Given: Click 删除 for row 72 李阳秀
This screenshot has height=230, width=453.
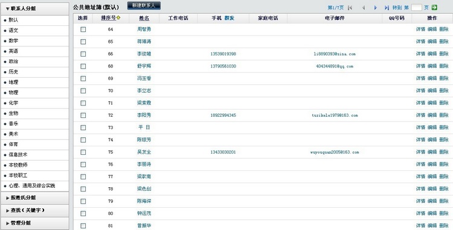Looking at the screenshot, I should pos(444,115).
